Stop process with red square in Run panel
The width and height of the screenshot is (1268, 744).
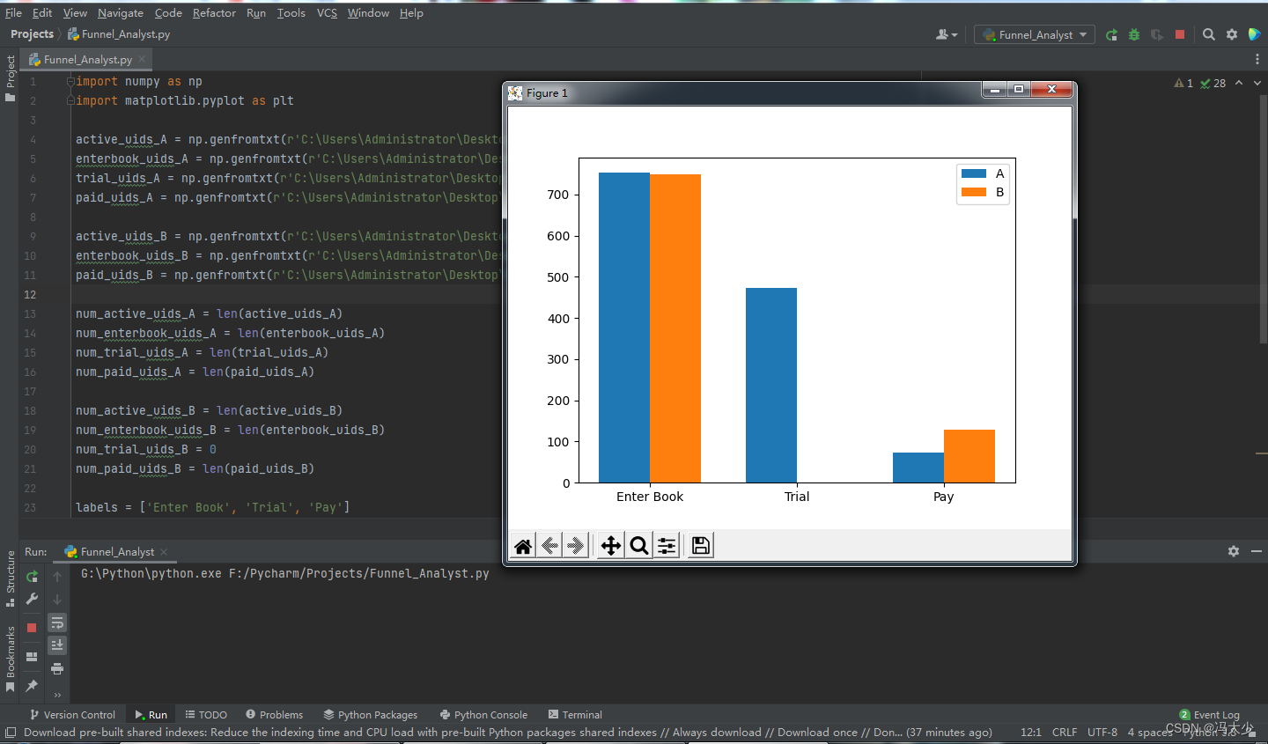[x=32, y=628]
